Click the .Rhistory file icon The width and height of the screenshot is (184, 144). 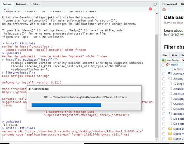(x=170, y=78)
